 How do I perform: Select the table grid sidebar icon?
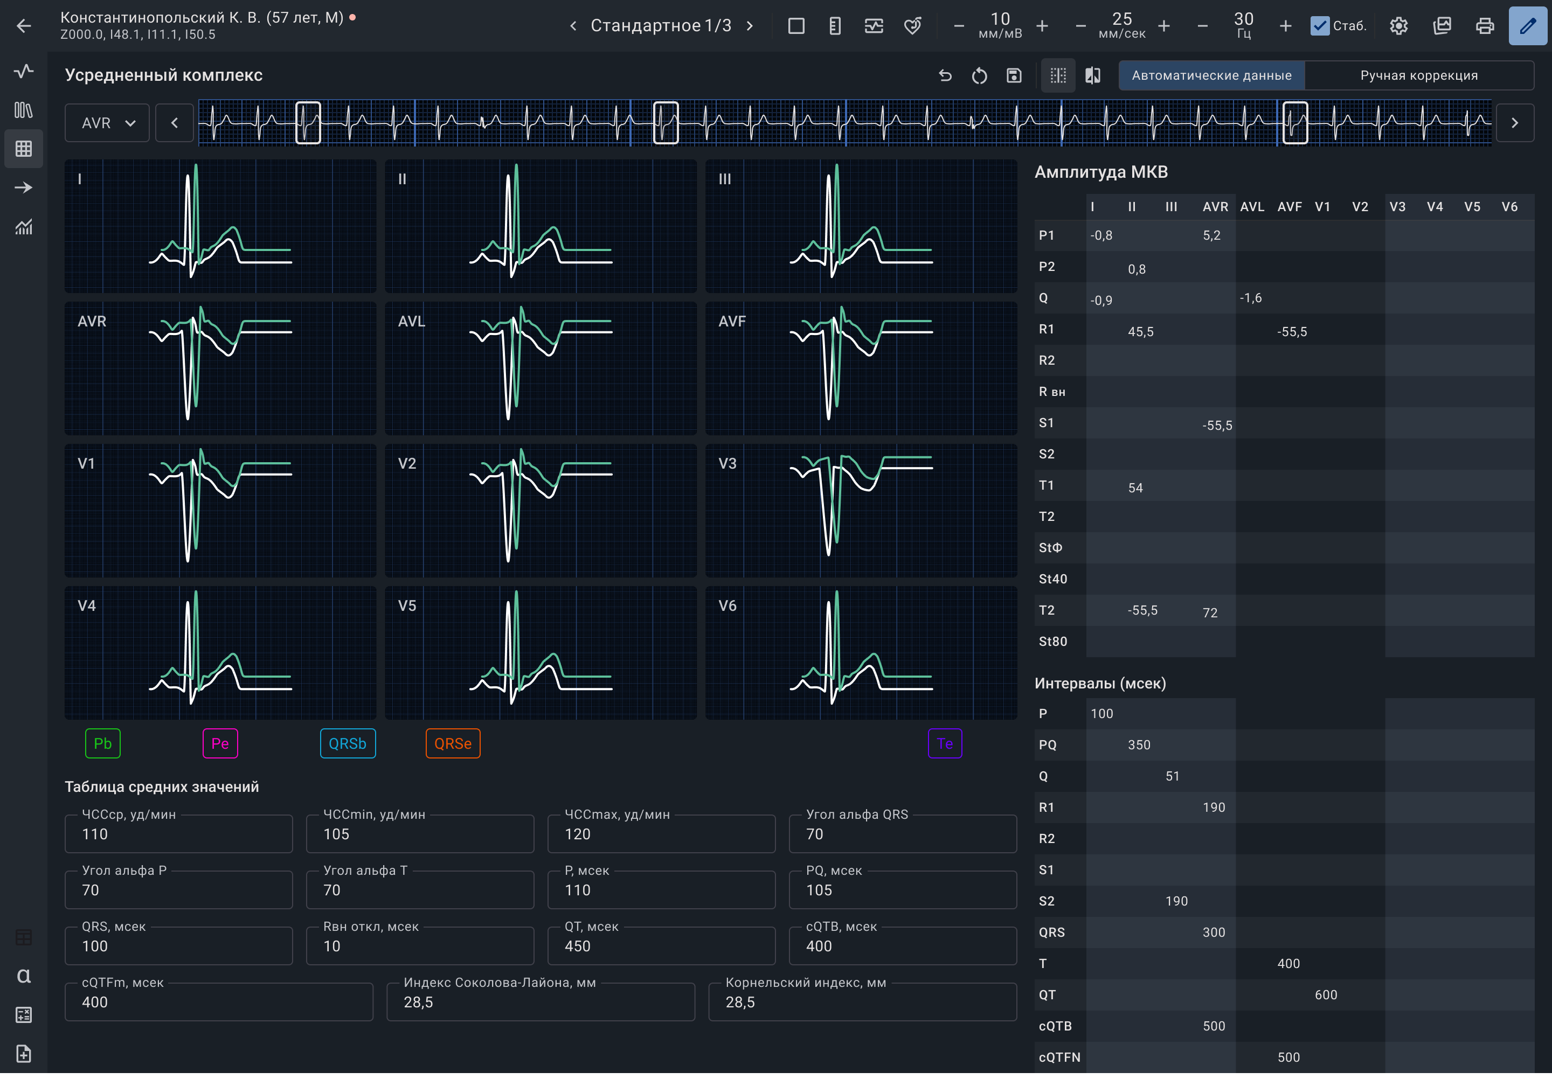24,148
